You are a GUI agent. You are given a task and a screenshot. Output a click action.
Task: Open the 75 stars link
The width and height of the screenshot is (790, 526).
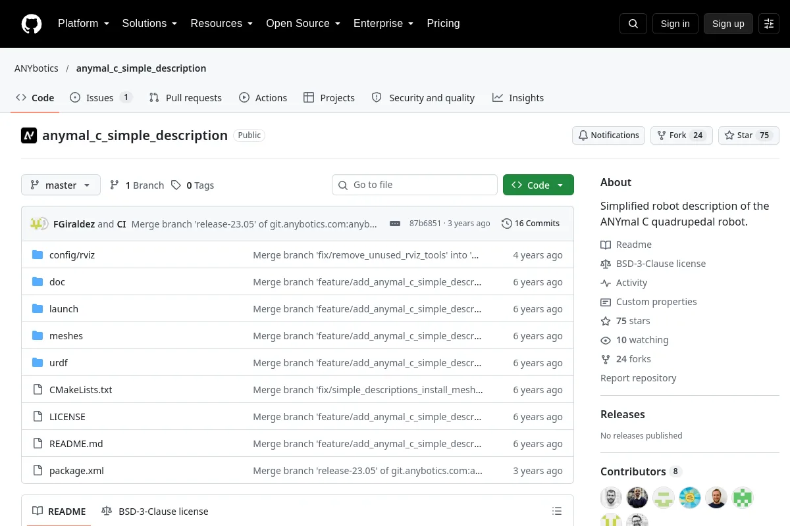coord(625,321)
